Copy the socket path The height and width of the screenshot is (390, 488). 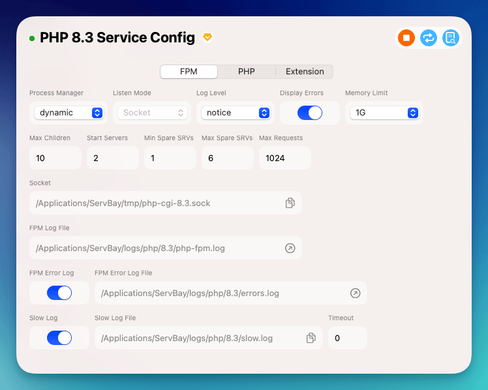[x=290, y=203]
